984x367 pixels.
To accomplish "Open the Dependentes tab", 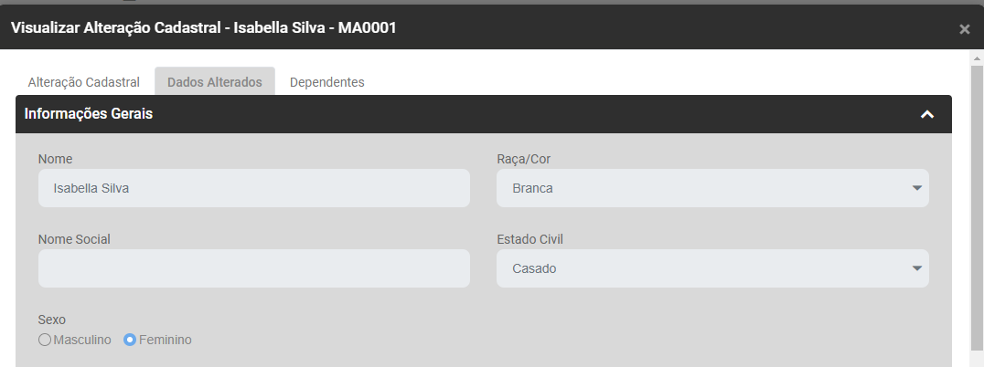I will click(x=326, y=82).
